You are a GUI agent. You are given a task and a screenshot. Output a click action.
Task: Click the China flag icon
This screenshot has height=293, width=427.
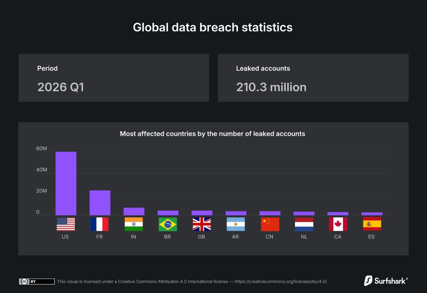(x=270, y=224)
